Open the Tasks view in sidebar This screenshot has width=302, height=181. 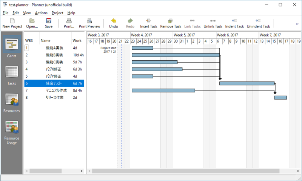coord(12,75)
